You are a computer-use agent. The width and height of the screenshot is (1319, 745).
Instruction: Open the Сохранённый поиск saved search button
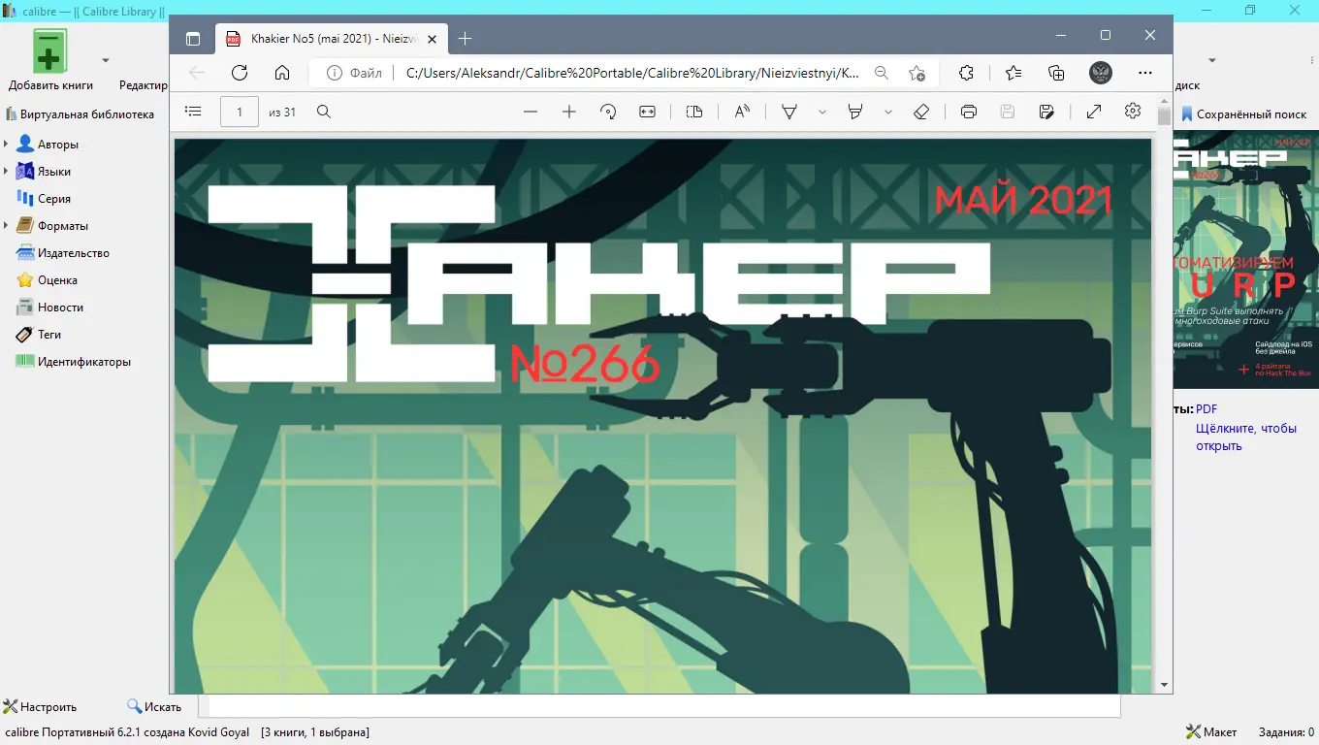click(1243, 114)
